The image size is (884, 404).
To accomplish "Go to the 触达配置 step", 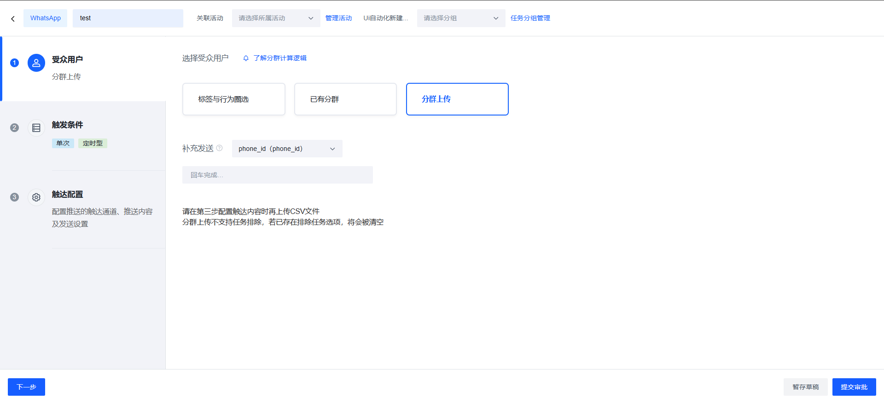I will pyautogui.click(x=67, y=195).
